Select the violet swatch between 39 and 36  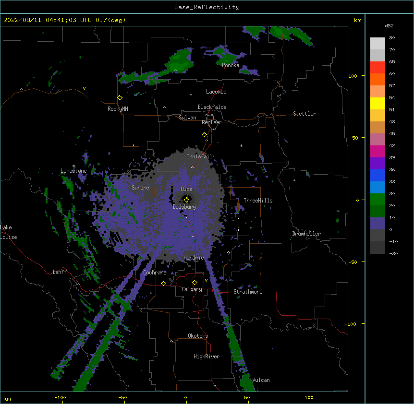point(377,164)
